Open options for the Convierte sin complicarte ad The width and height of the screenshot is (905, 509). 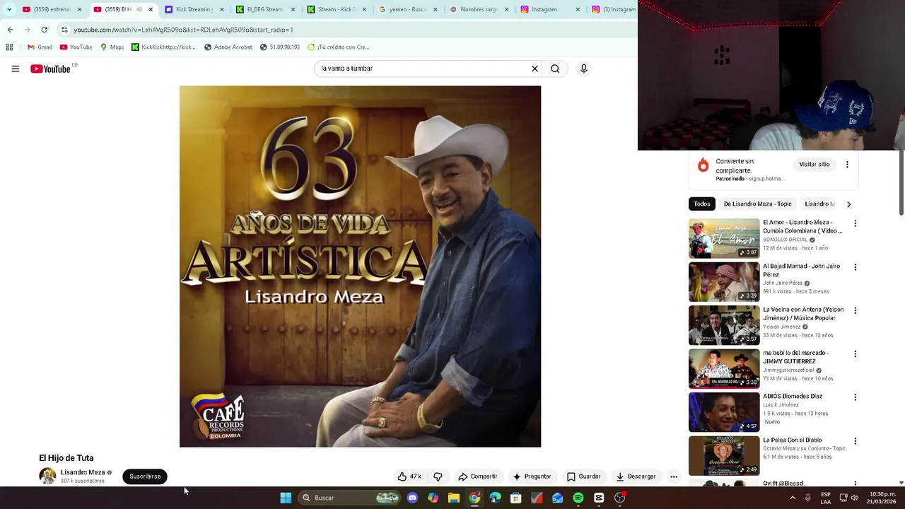pos(847,164)
